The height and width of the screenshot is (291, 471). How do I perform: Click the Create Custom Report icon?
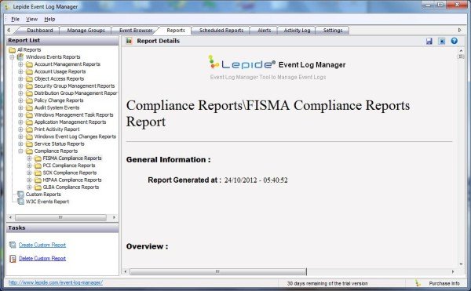[x=13, y=245]
